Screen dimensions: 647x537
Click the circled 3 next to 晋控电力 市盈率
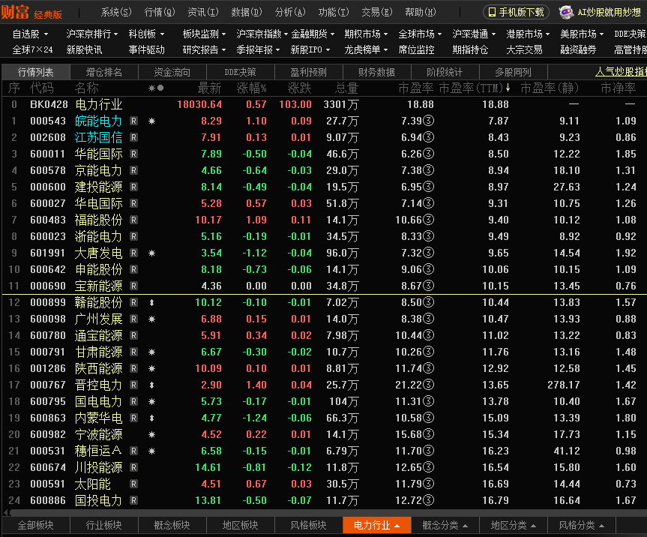[429, 385]
